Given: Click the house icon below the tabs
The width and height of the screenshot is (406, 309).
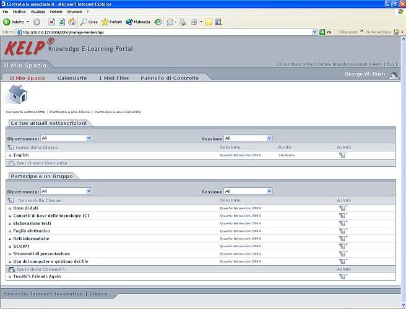Looking at the screenshot, I should (x=18, y=95).
